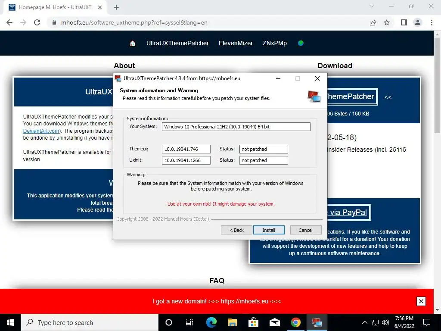This screenshot has height=331, width=441.
Task: Open the Chrome profile avatar
Action: (x=418, y=22)
